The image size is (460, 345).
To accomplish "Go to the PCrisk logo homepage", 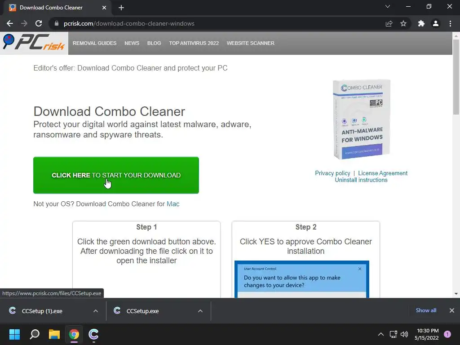I will (34, 43).
